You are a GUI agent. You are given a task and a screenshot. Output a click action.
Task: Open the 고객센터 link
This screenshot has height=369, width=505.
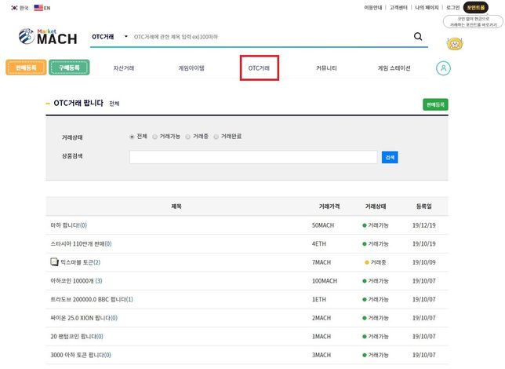398,7
